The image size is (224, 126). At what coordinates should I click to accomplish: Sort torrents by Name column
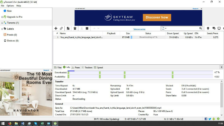pos(81,33)
